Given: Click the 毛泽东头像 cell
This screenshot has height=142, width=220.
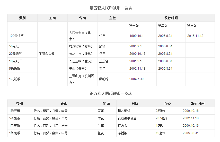Looking at the screenshot, I should tap(47, 54).
